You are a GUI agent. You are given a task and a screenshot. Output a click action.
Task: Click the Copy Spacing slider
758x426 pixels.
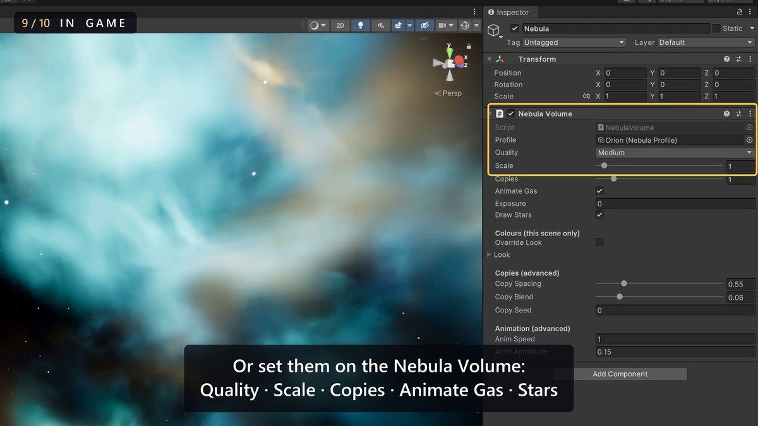[659, 284]
